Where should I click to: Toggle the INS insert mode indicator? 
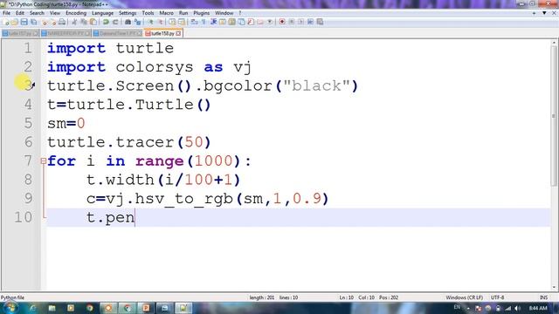tap(543, 297)
